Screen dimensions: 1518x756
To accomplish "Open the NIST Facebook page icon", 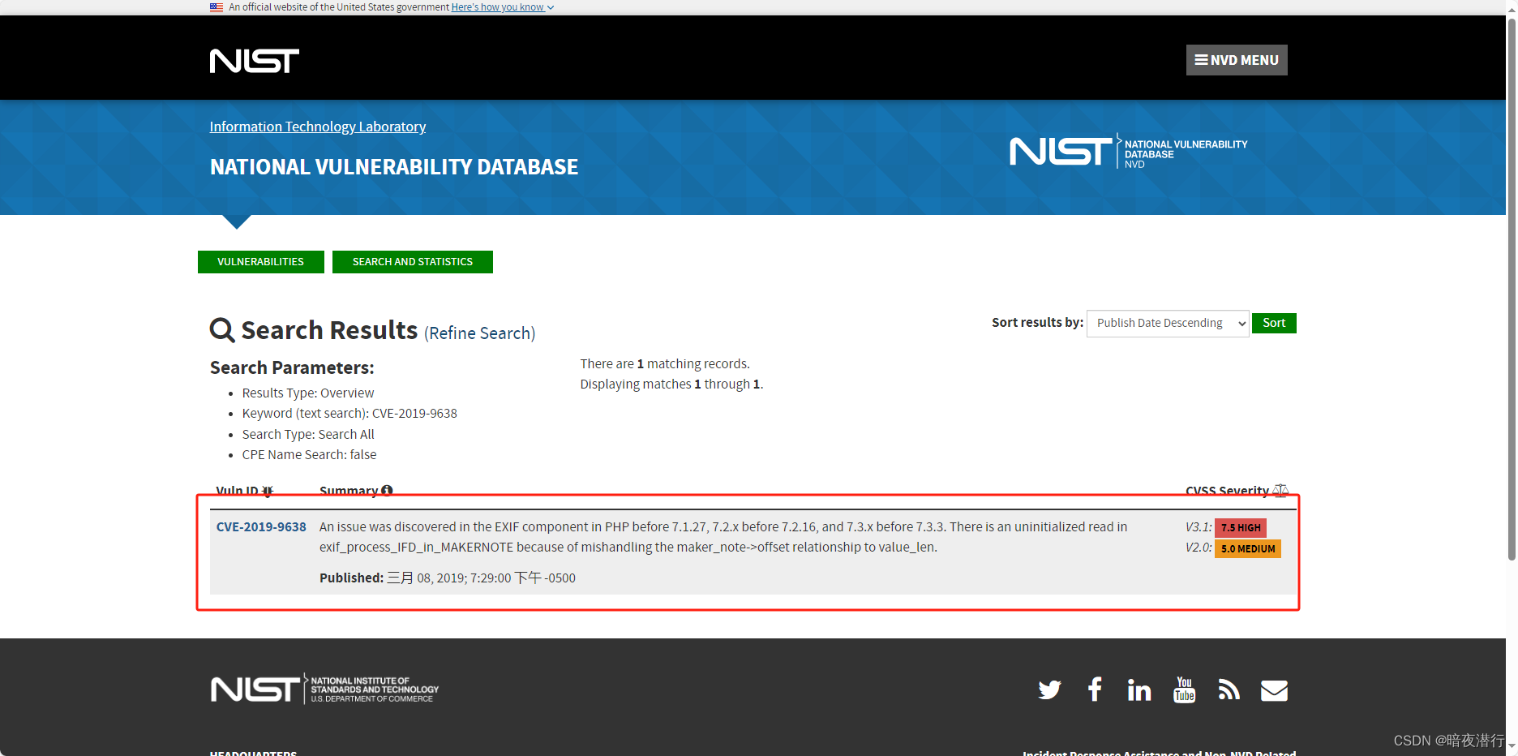I will tap(1095, 689).
